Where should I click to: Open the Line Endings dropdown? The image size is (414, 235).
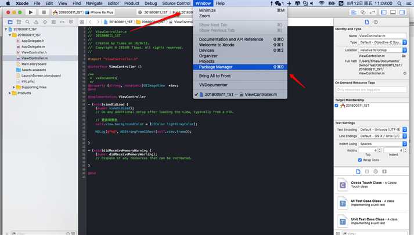click(382, 136)
